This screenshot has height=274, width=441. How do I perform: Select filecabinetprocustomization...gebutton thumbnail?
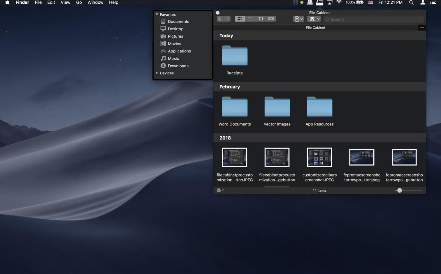[277, 157]
